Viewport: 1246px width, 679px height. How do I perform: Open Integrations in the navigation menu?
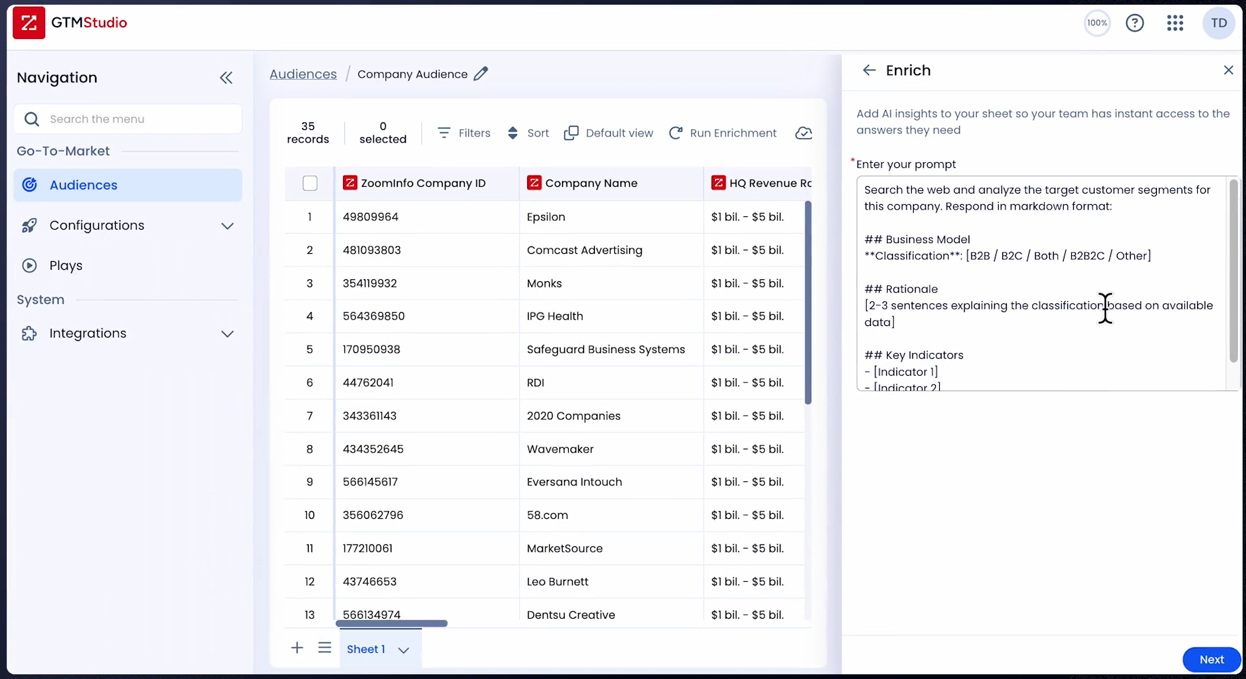coord(128,333)
